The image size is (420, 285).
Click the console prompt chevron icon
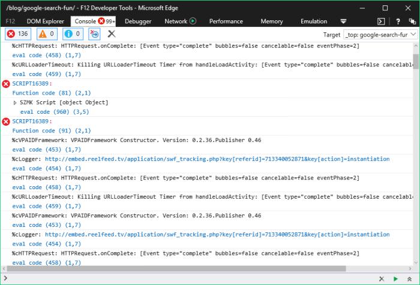pyautogui.click(x=5, y=278)
